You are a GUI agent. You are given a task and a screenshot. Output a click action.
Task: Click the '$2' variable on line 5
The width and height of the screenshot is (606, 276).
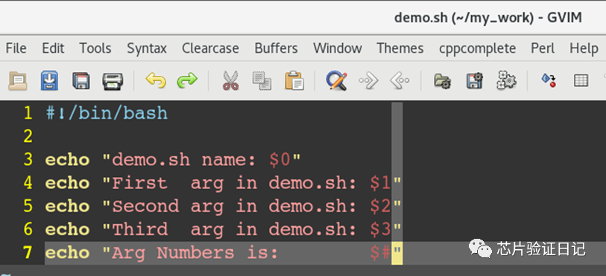tap(380, 206)
